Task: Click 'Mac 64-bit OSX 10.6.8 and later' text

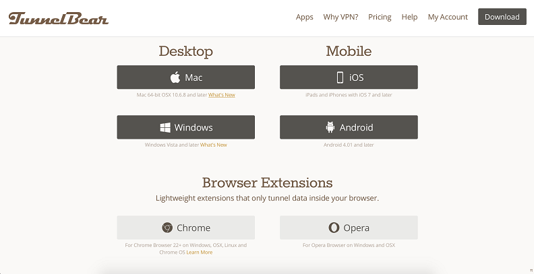Action: coord(172,95)
